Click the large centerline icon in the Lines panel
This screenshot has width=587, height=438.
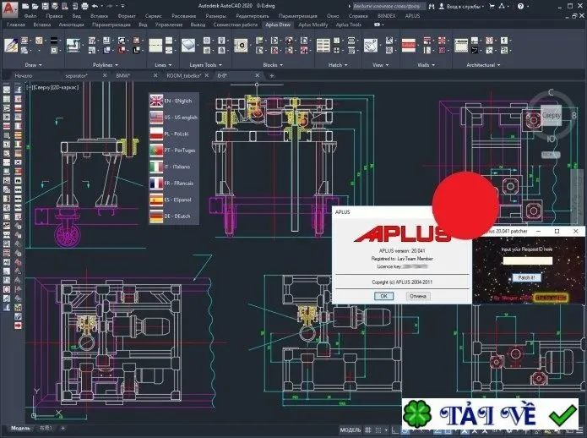[x=155, y=46]
